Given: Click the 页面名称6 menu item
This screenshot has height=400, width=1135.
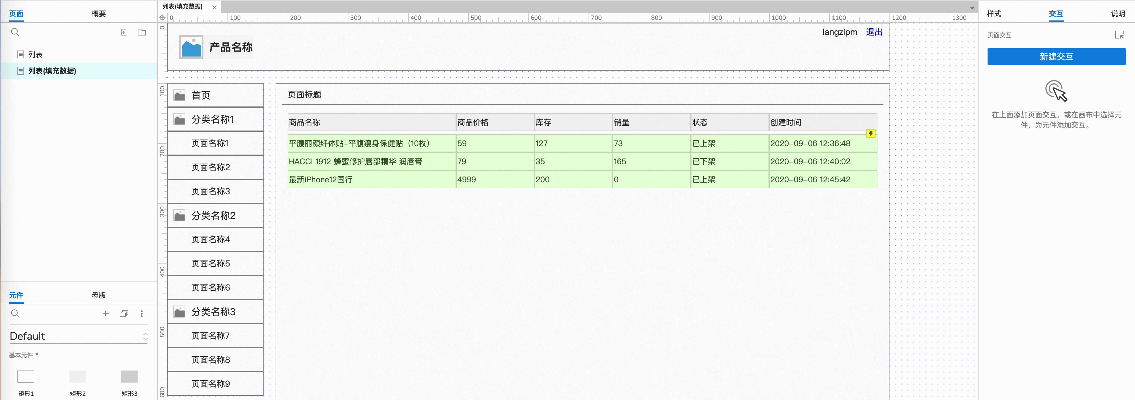Looking at the screenshot, I should click(x=215, y=288).
